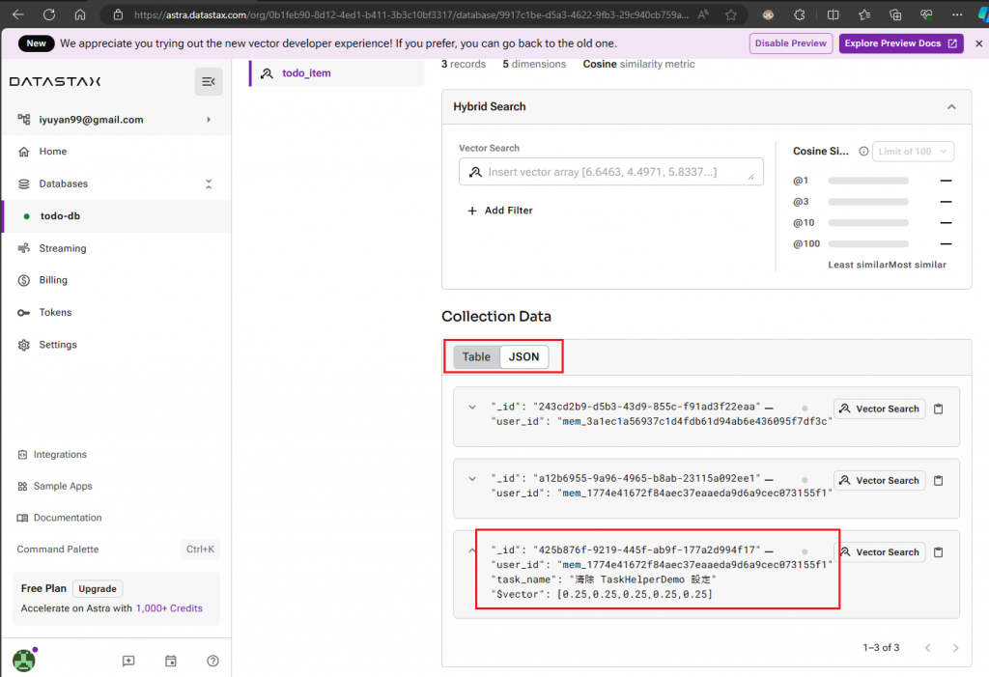Open the help question mark icon
Screen dimensions: 989x677
click(x=212, y=661)
